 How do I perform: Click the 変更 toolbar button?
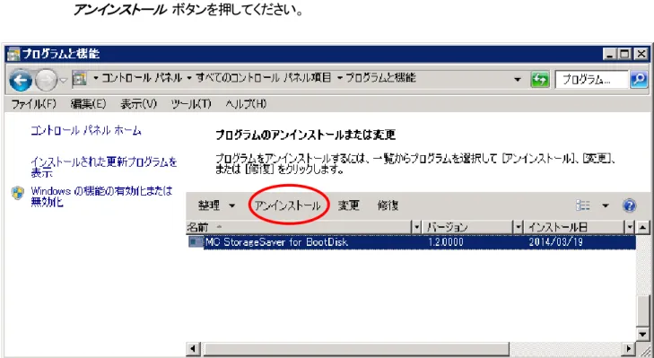click(348, 205)
